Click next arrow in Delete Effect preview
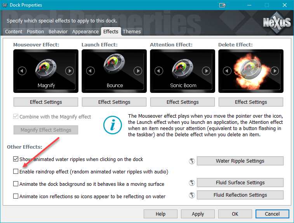 [275, 71]
